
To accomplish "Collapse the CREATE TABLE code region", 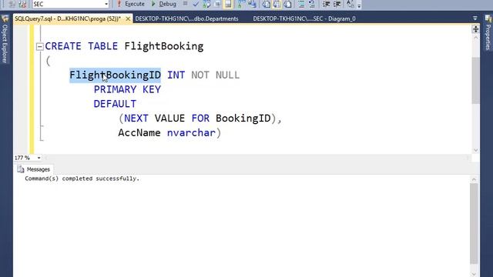I will point(39,46).
